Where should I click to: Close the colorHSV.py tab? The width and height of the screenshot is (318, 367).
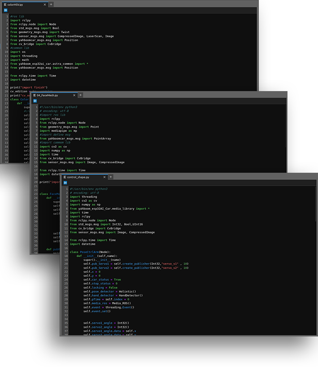pos(45,4)
